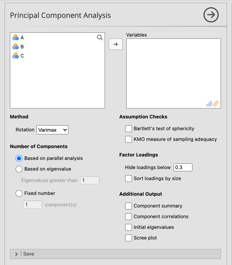Enable Component summary output

pos(129,206)
